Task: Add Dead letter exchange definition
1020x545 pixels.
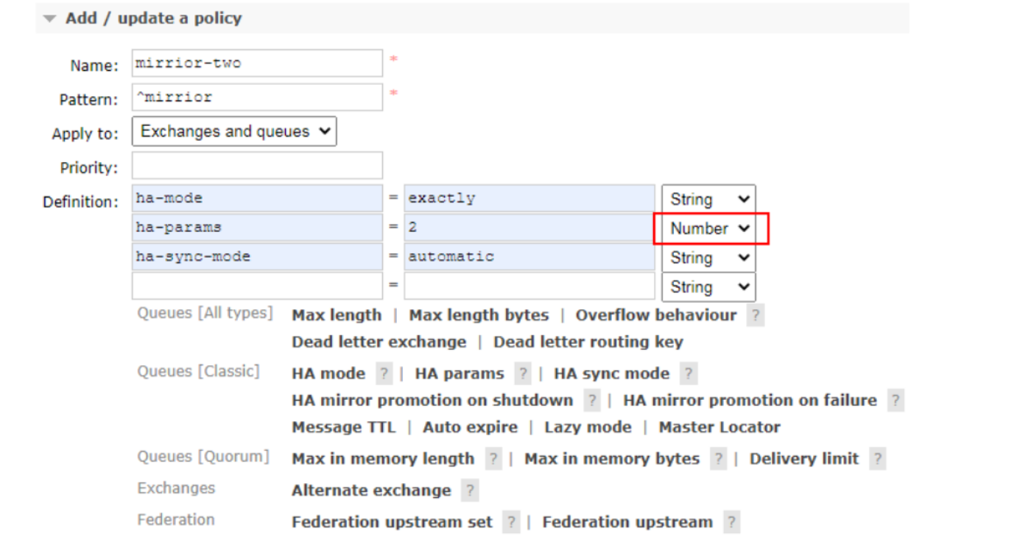Action: [x=379, y=342]
